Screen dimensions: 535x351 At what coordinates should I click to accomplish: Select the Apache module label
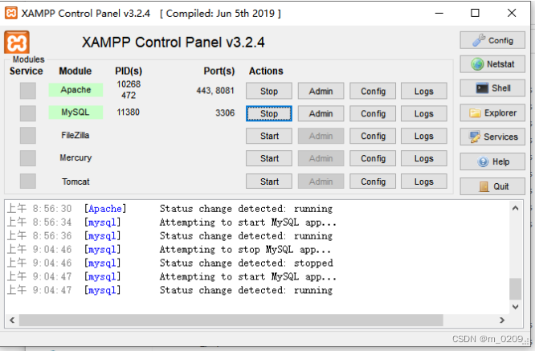tap(76, 90)
